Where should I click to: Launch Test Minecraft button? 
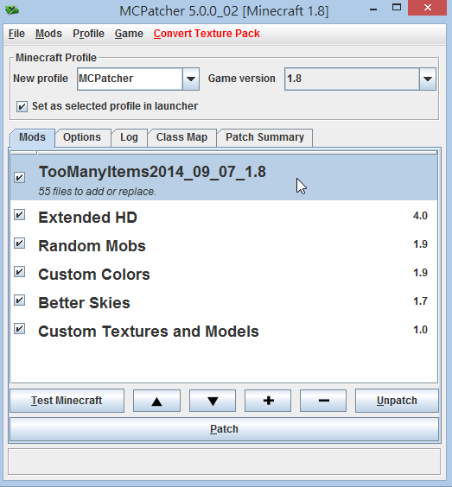coord(67,401)
